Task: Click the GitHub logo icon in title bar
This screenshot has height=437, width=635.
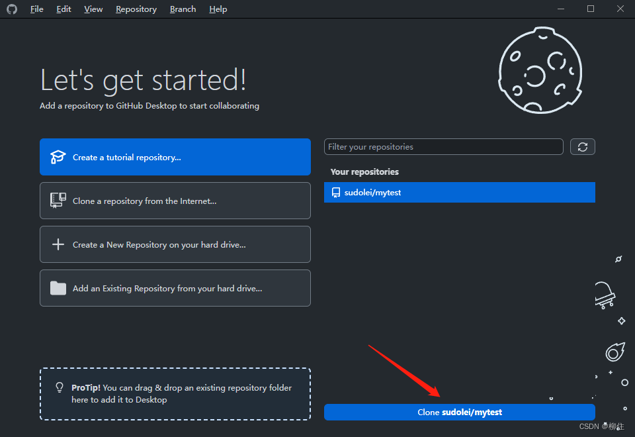Action: tap(12, 9)
